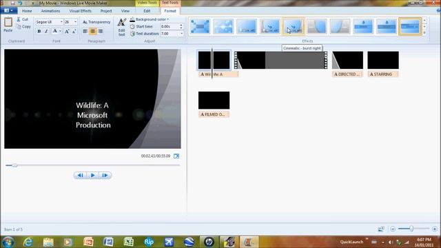The height and width of the screenshot is (248, 441).
Task: Open the Project ribbon tab
Action: click(x=106, y=11)
